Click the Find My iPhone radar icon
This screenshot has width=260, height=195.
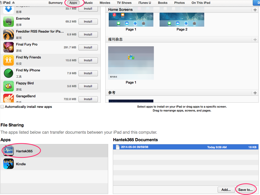click(x=9, y=73)
